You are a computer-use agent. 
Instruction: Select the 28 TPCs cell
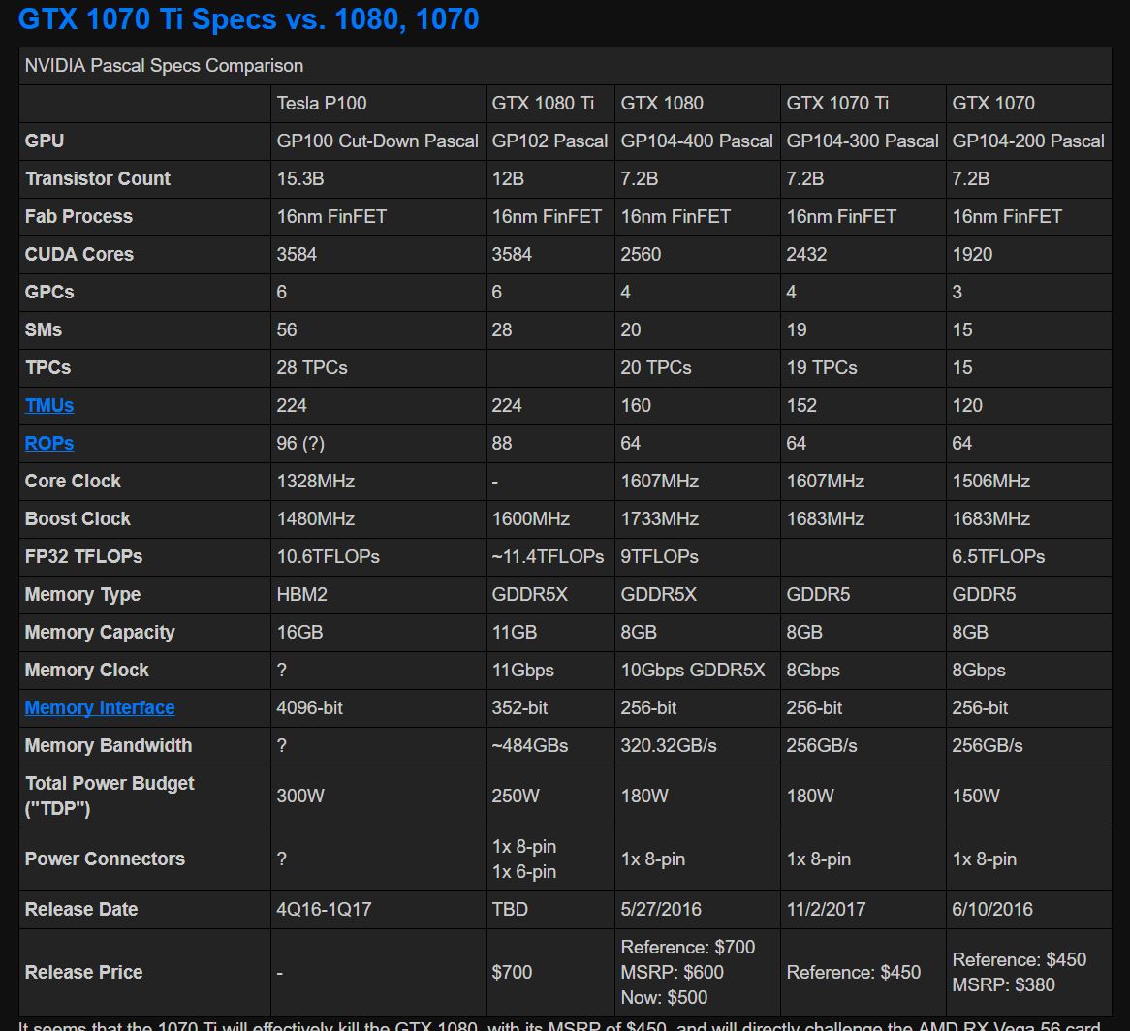311,368
